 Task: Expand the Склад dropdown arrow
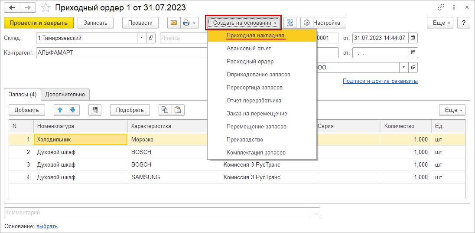click(141, 38)
